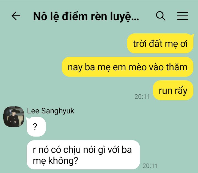
Task: Select the yellow 'run rẩy' message bubble
Action: pos(173,90)
